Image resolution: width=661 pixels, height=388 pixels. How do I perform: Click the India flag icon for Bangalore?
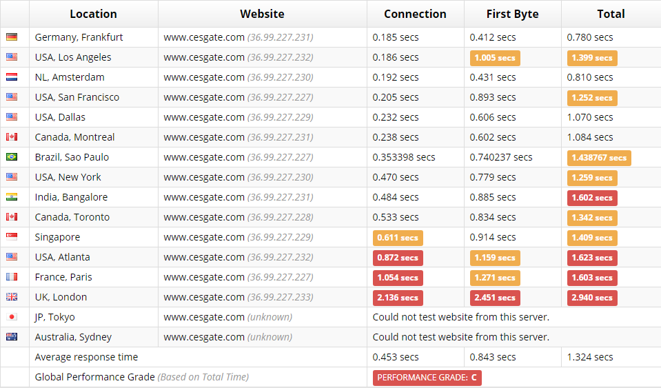12,196
